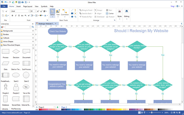Toggle italic text formatting
This screenshot has width=184, height=115.
tap(16, 15)
